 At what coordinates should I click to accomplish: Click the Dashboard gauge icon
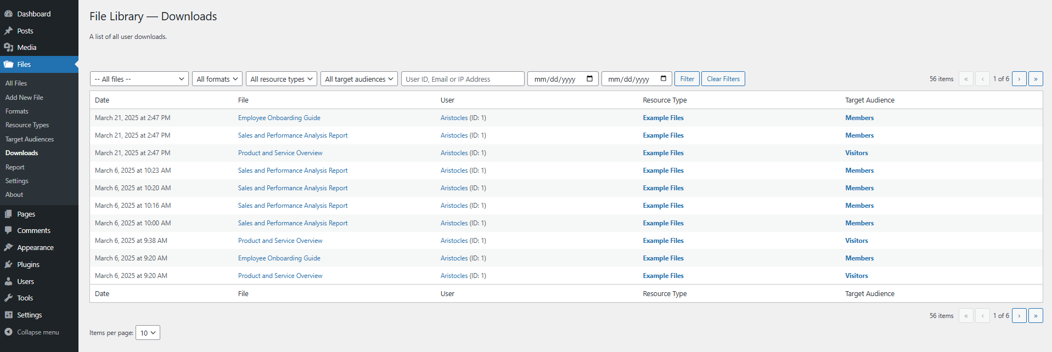tap(9, 14)
